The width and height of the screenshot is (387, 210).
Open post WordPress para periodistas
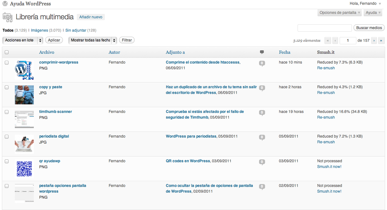(191, 136)
